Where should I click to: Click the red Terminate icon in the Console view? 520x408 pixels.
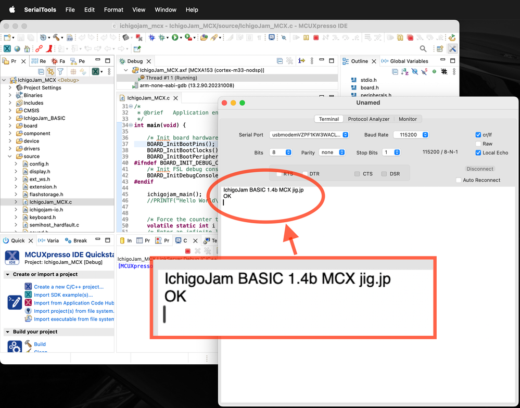[188, 251]
